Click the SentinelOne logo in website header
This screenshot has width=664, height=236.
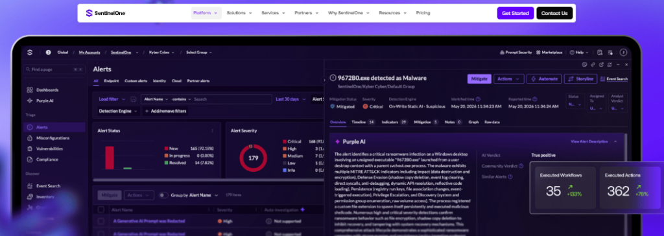[x=106, y=13]
